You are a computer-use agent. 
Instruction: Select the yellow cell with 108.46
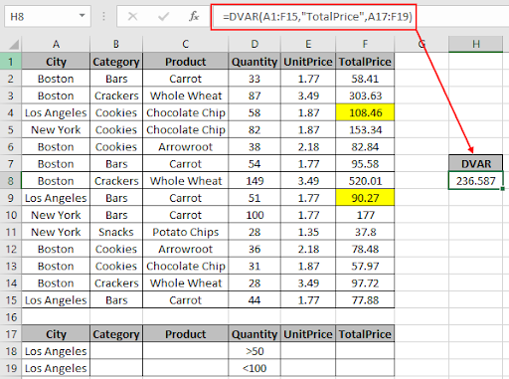coord(365,112)
